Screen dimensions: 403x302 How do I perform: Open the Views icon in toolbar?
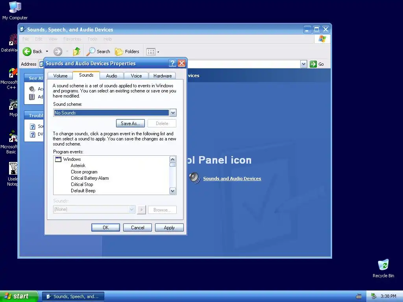click(151, 52)
